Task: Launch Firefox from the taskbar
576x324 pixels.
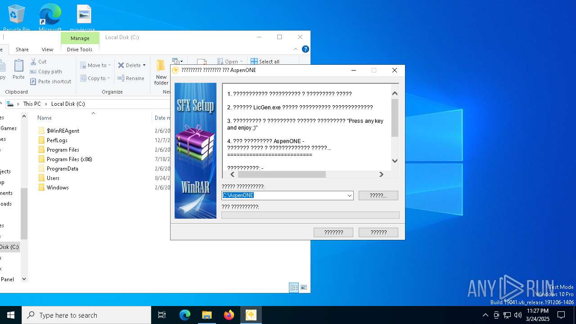Action: coord(229,315)
